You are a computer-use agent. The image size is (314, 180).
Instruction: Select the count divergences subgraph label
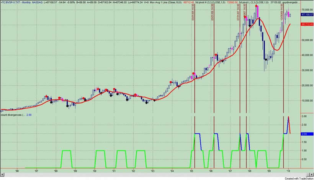pos(11,115)
